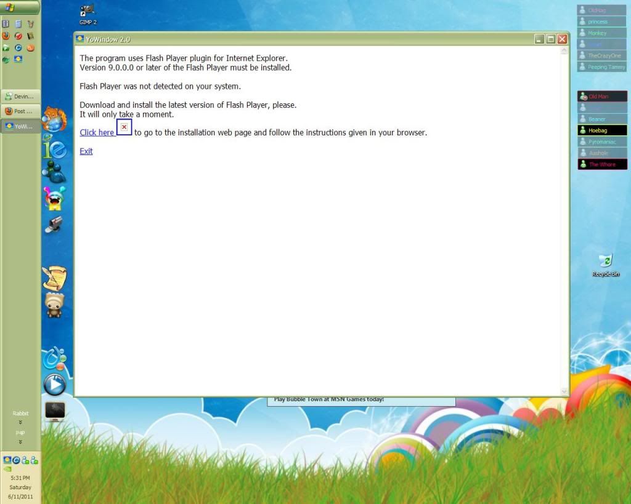Click the first Messenger buddy tray icon
Image resolution: width=631 pixels, height=504 pixels.
25,460
